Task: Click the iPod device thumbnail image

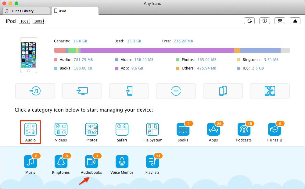Action: coord(29,55)
